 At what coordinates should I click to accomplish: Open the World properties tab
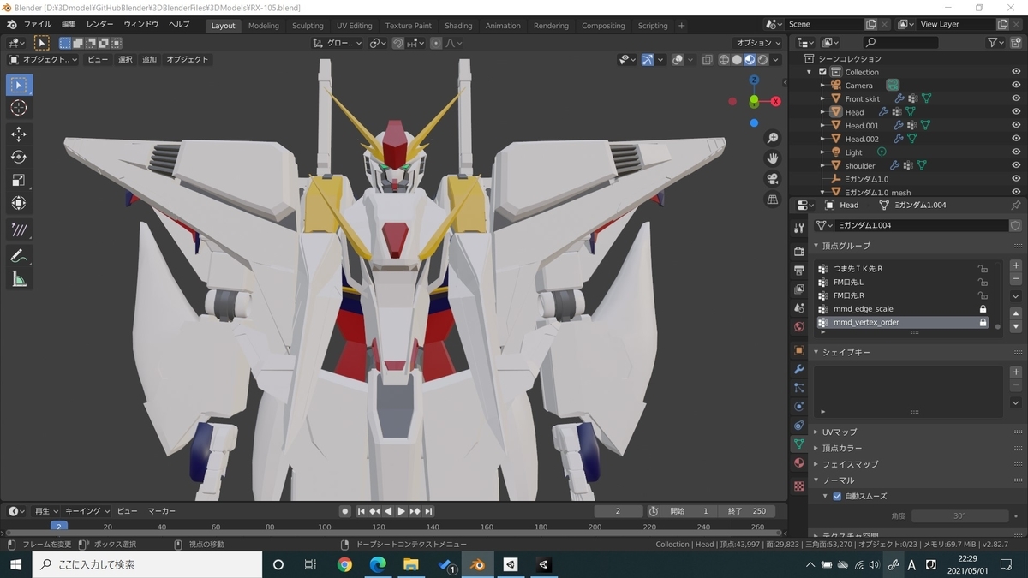point(799,327)
